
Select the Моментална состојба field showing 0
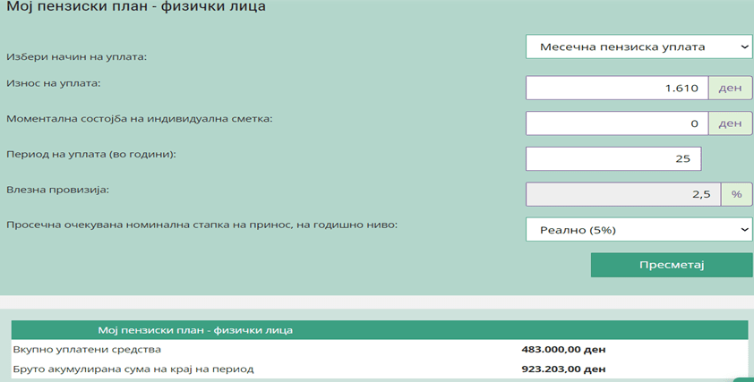(617, 123)
